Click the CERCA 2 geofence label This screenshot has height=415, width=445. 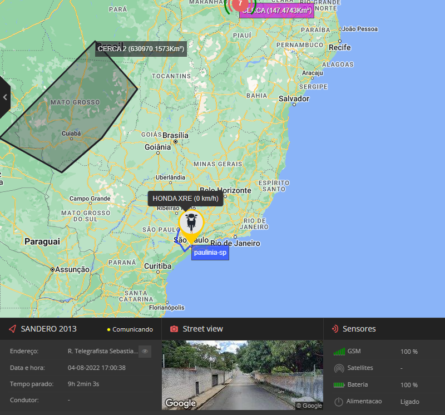pyautogui.click(x=140, y=49)
